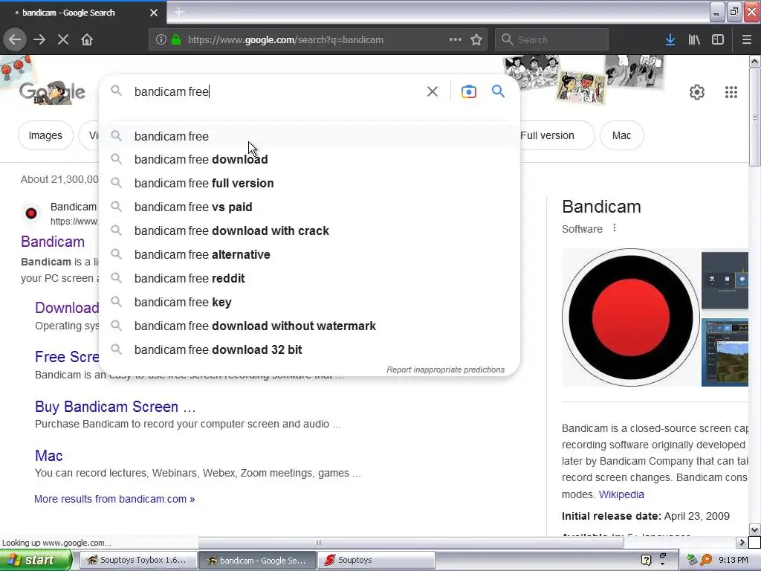Viewport: 761px width, 571px height.
Task: Click the Bandicam red record logo image
Action: tap(630, 317)
